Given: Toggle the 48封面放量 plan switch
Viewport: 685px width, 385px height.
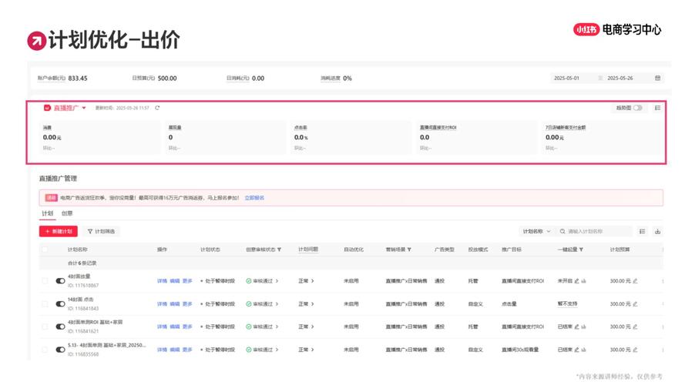Looking at the screenshot, I should (61, 281).
